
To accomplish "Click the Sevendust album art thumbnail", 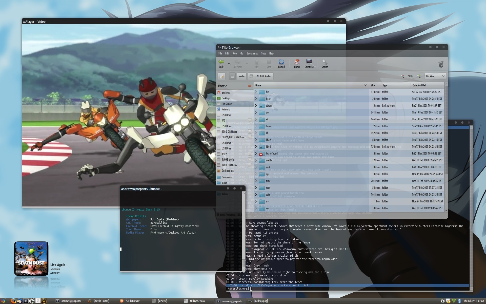I will pyautogui.click(x=31, y=258).
